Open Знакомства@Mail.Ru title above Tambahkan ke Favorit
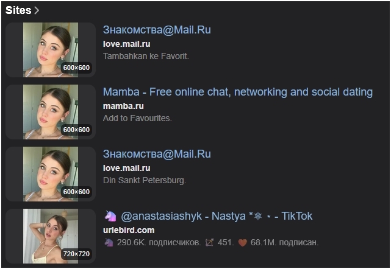The height and width of the screenshot is (269, 391). tap(157, 30)
